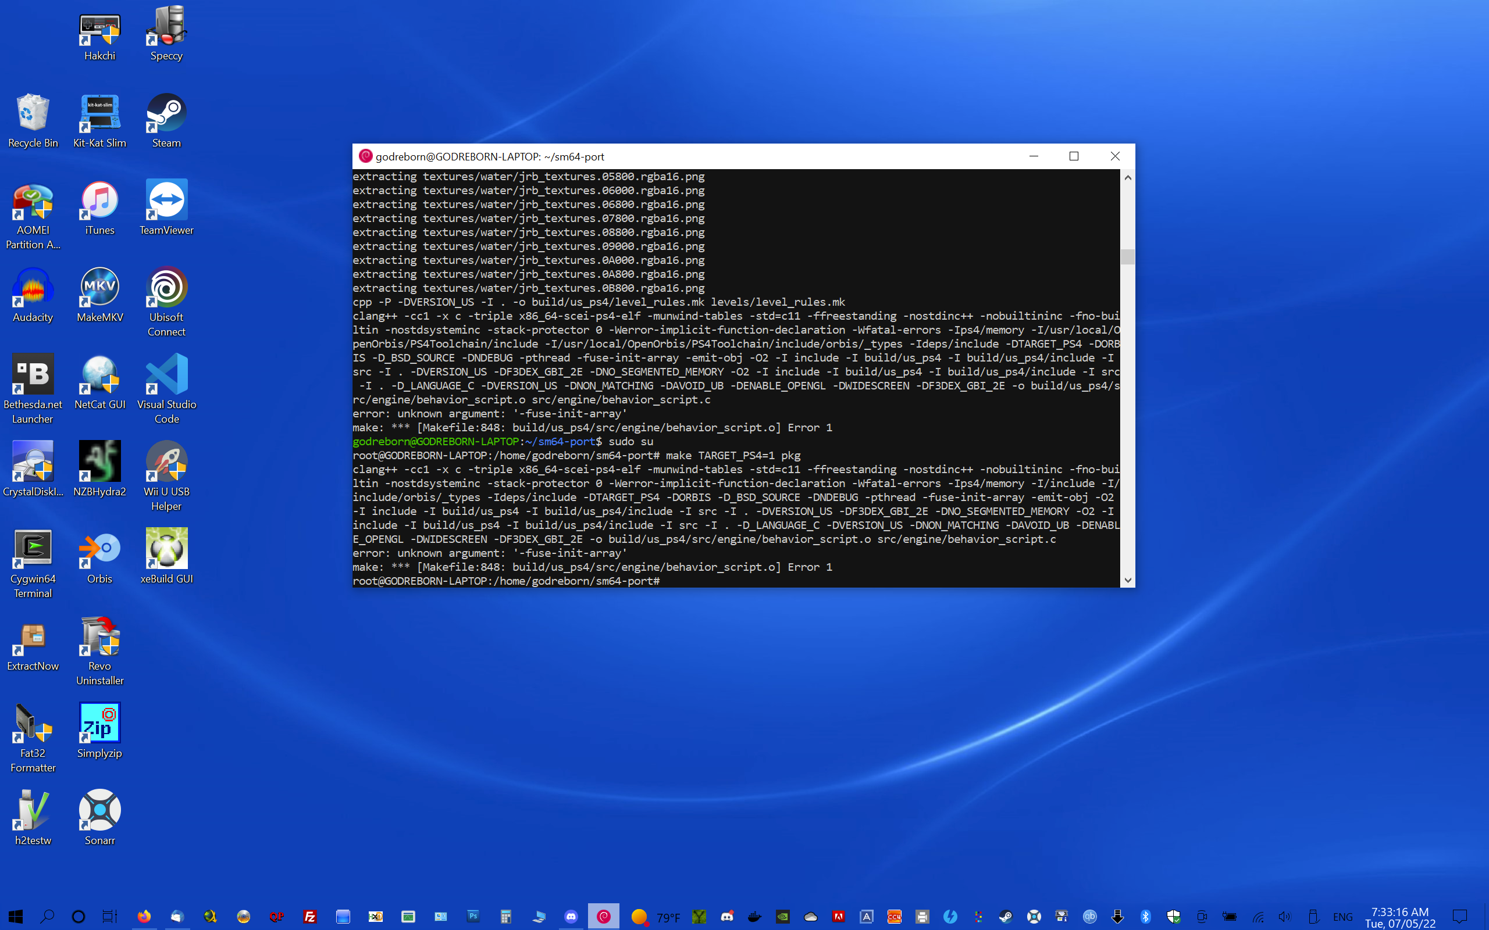
Task: Launch xeBuild GUI from the desktop
Action: (x=166, y=557)
